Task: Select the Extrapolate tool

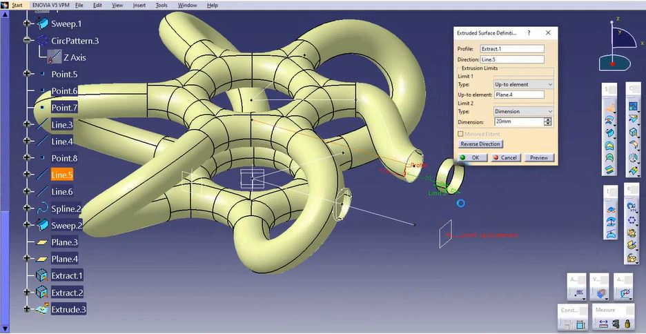Action: [x=633, y=170]
